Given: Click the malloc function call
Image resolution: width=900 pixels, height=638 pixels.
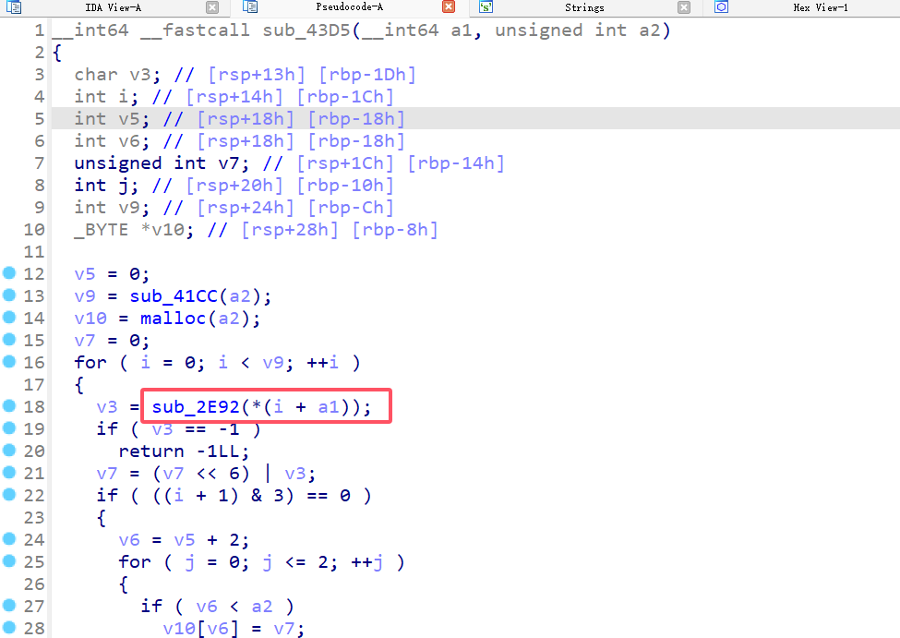Looking at the screenshot, I should coord(173,319).
